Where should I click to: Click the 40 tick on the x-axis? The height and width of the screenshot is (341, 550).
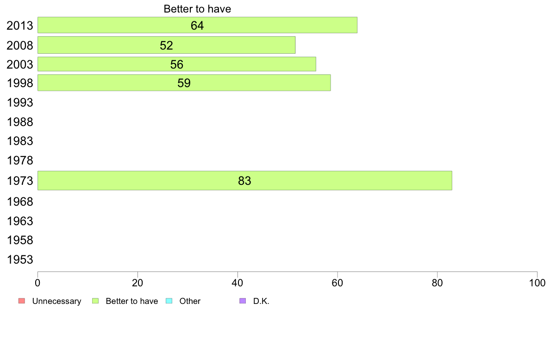point(237,283)
